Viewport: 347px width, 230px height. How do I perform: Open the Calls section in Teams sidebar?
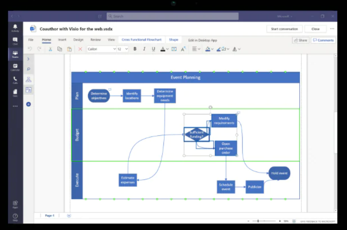coord(15,80)
